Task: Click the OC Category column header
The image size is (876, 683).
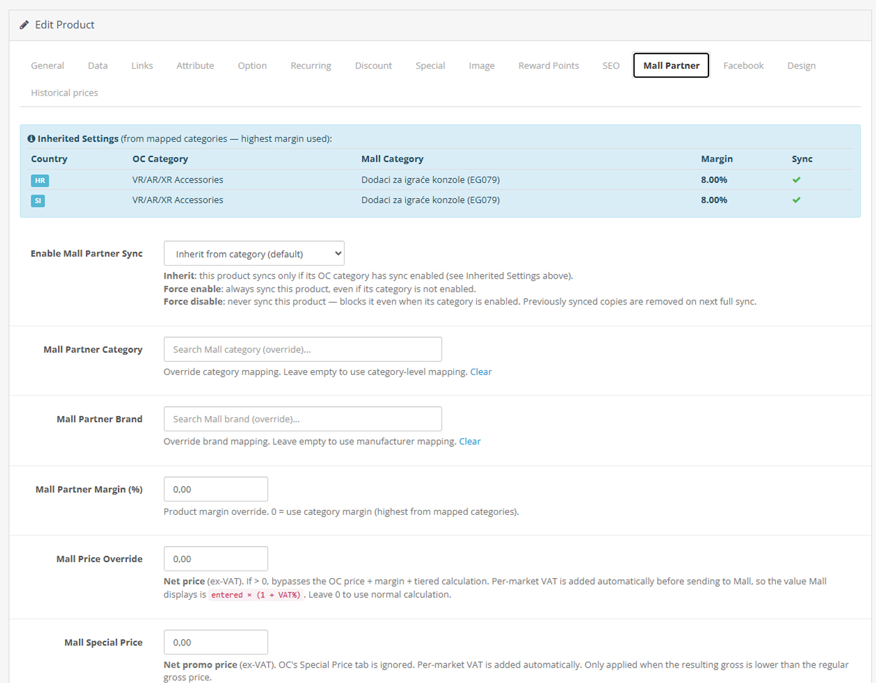Action: [x=160, y=159]
